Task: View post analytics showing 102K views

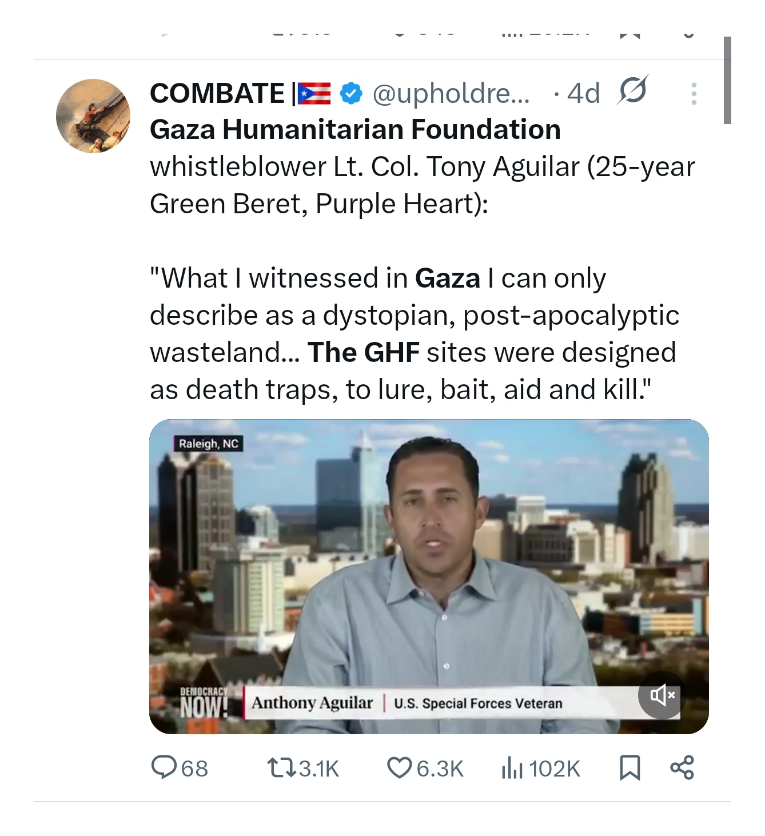Action: (512, 767)
